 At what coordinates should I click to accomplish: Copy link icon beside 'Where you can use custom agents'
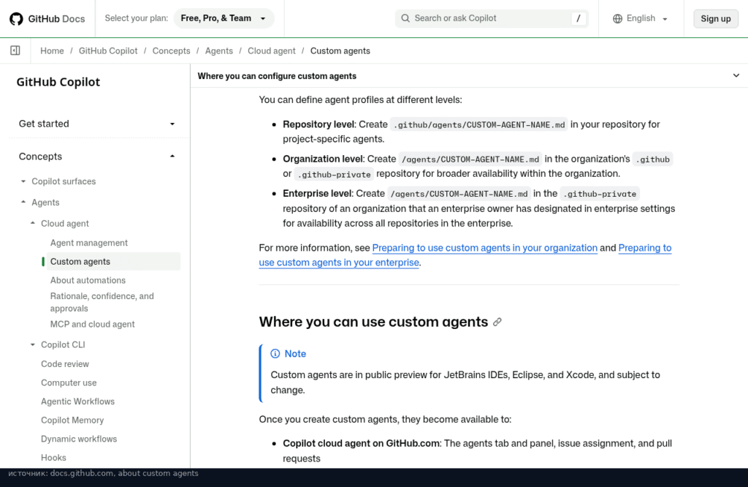tap(497, 322)
